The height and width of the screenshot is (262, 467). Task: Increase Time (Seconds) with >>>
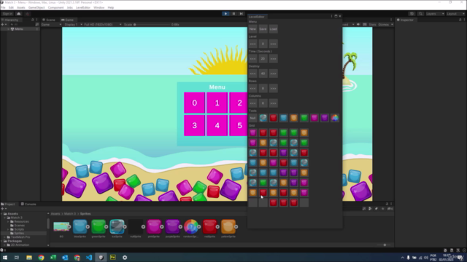pyautogui.click(x=273, y=58)
